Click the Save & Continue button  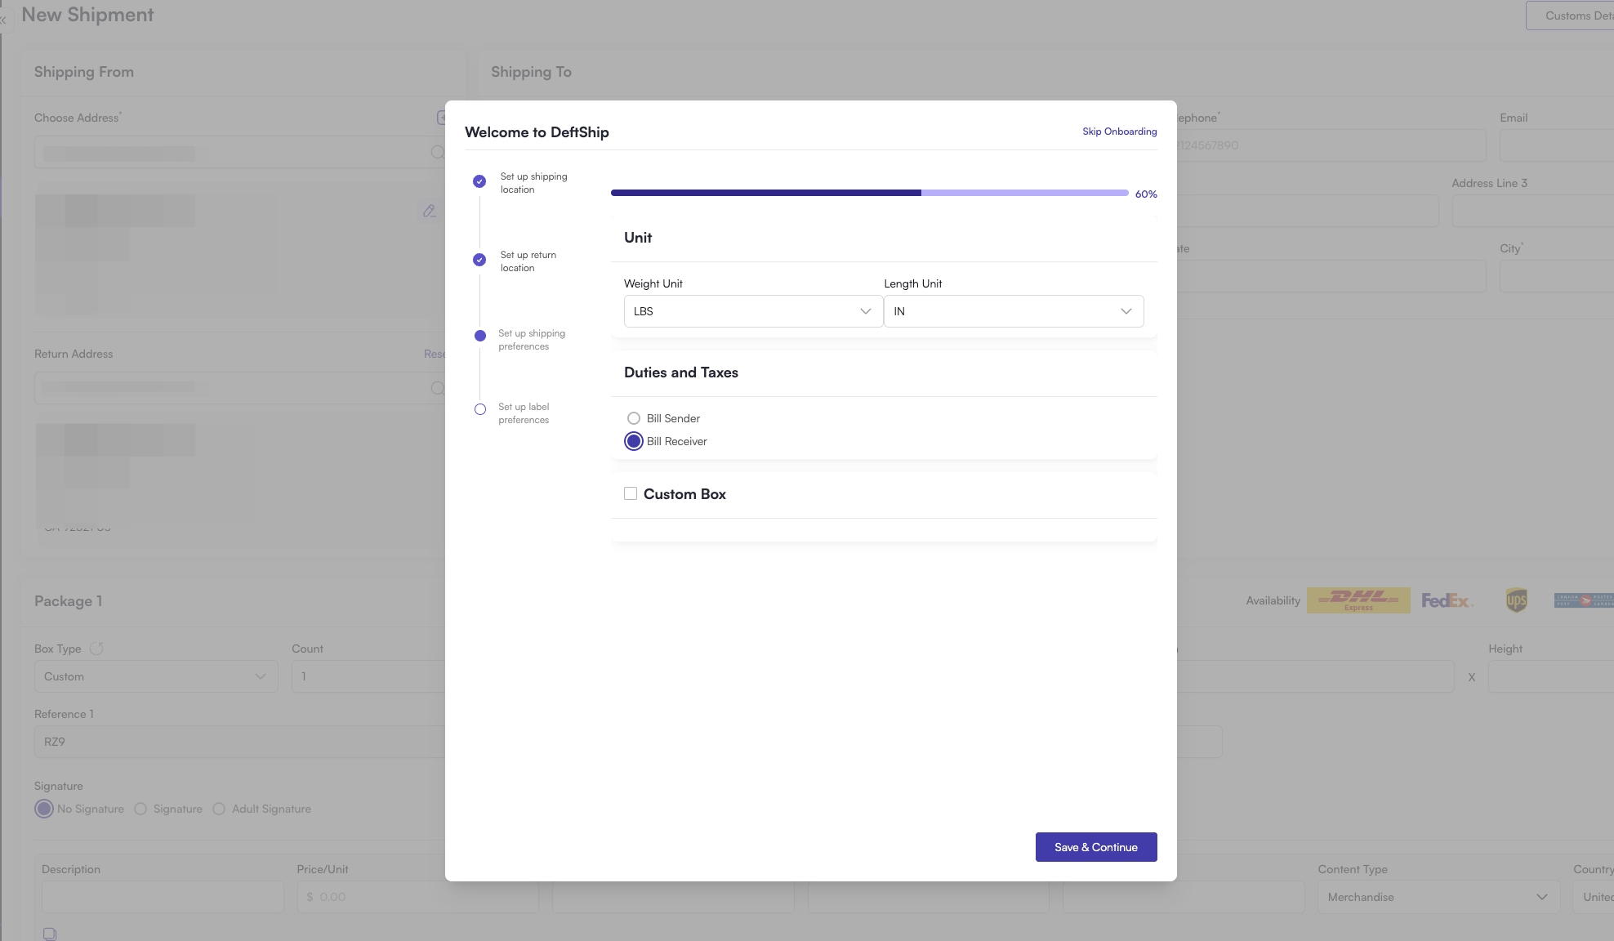pos(1096,847)
